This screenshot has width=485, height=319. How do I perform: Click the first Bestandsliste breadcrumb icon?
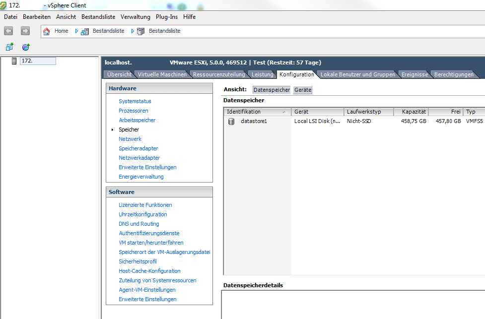click(x=85, y=31)
